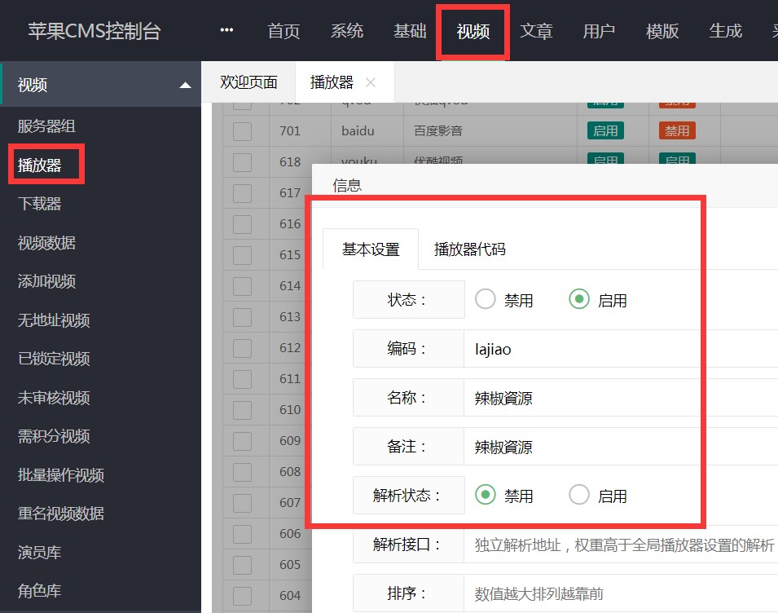
Task: Open 模版 in top navigation
Action: click(662, 31)
